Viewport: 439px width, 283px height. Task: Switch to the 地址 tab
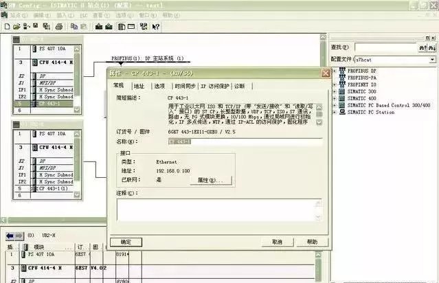pos(139,86)
